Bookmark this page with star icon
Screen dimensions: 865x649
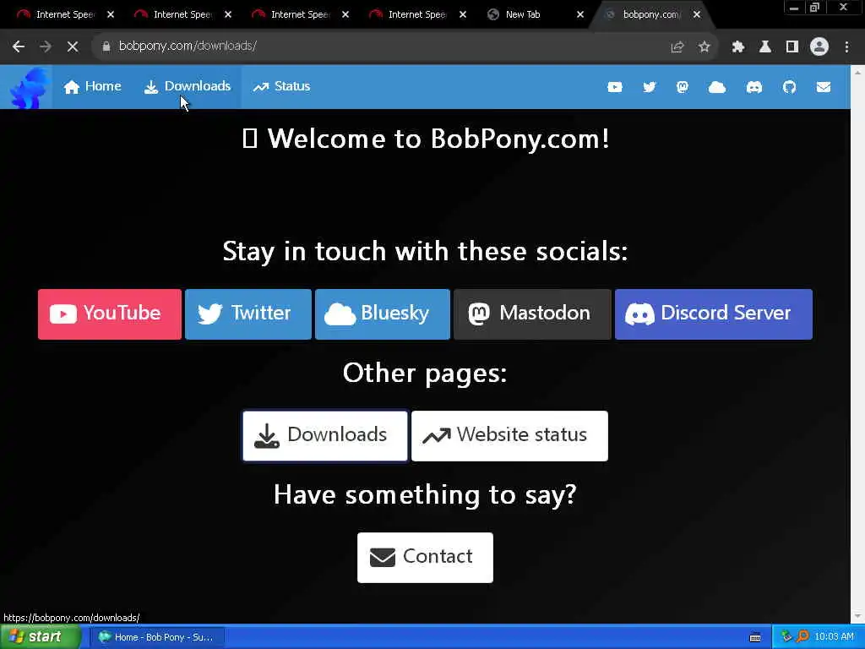pos(704,47)
